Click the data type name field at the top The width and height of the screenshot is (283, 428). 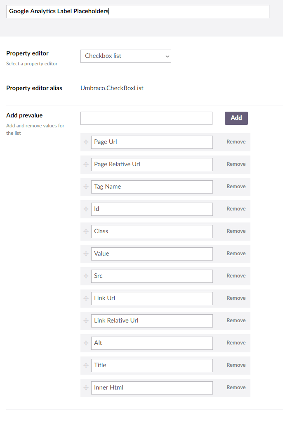tap(138, 11)
